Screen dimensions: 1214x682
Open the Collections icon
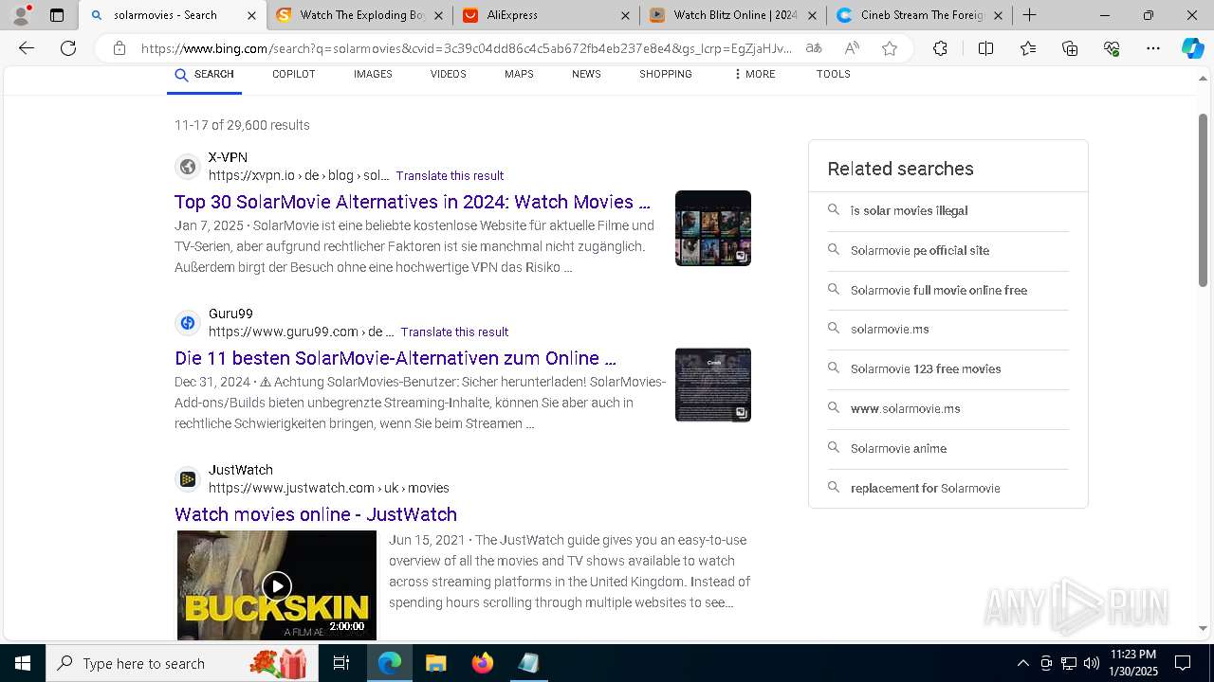(1070, 48)
